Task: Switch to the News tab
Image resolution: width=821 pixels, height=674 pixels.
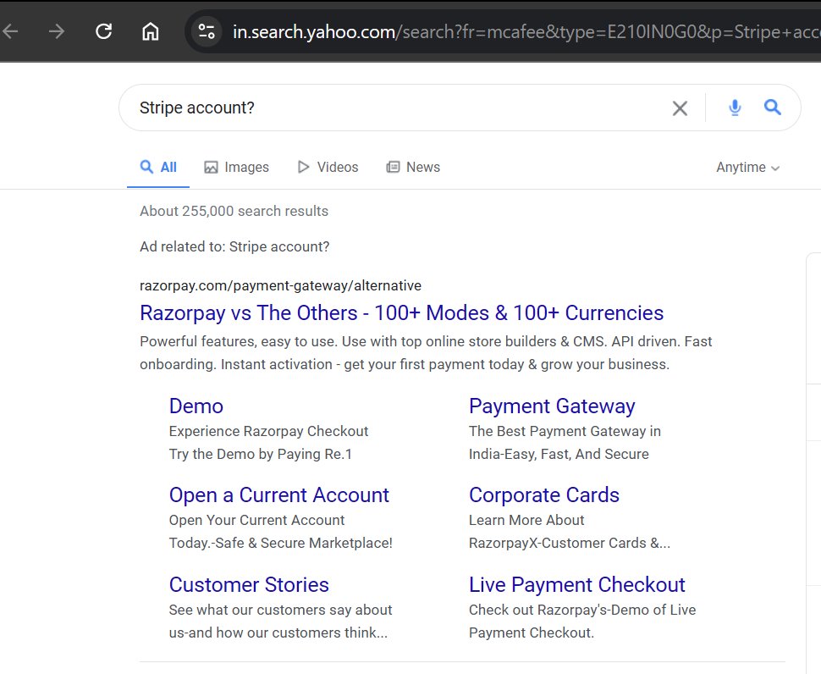Action: click(x=413, y=167)
